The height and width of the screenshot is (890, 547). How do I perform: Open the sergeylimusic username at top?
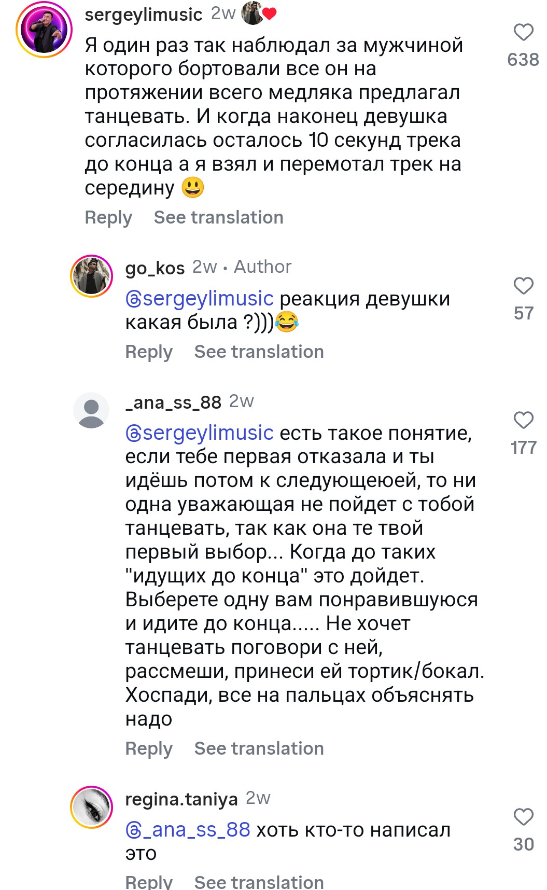[143, 15]
